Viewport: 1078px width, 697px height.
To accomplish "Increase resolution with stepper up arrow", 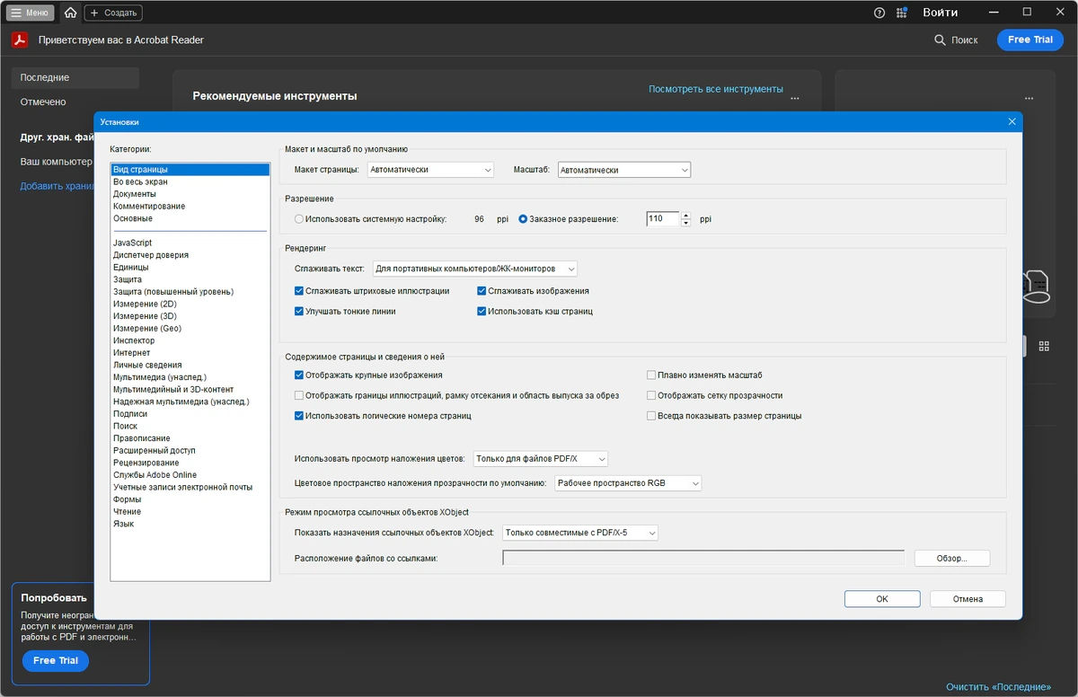I will (686, 215).
